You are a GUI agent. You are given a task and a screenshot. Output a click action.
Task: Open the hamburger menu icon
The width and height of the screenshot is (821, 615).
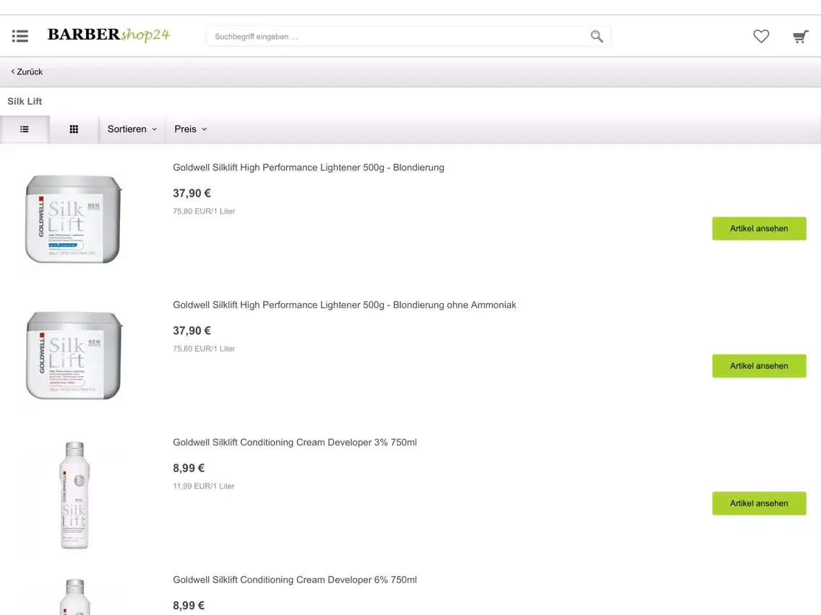pos(20,36)
